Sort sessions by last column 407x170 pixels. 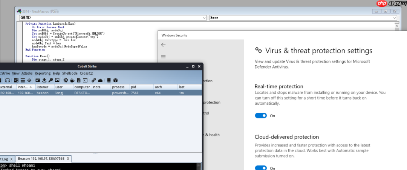click(190, 87)
